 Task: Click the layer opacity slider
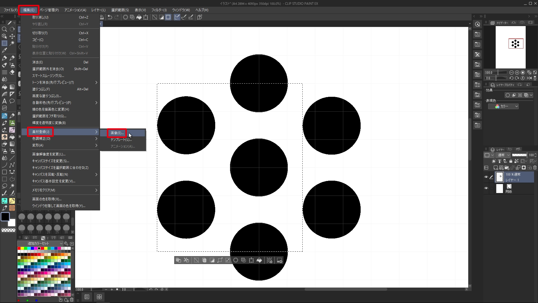pos(519,155)
